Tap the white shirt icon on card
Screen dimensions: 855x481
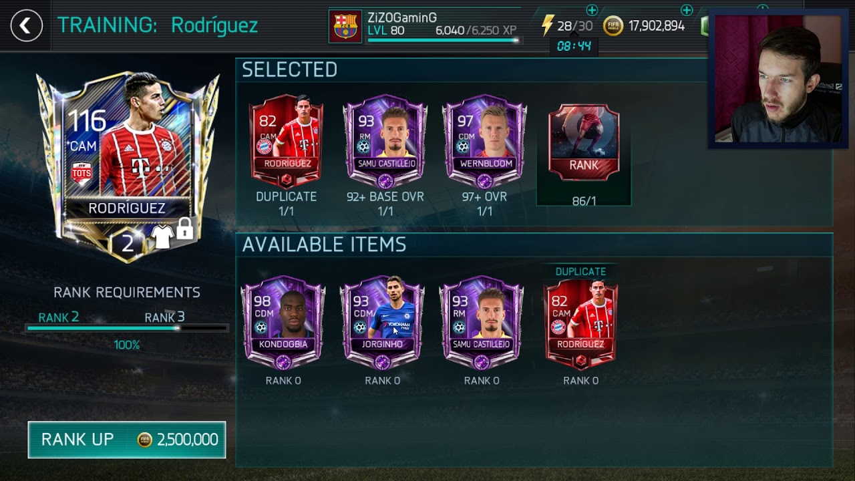tap(162, 235)
